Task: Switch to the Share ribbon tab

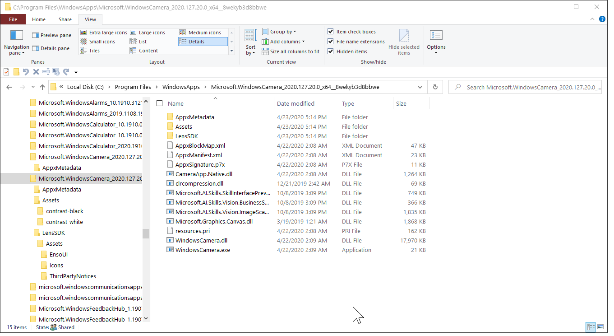Action: 65,19
